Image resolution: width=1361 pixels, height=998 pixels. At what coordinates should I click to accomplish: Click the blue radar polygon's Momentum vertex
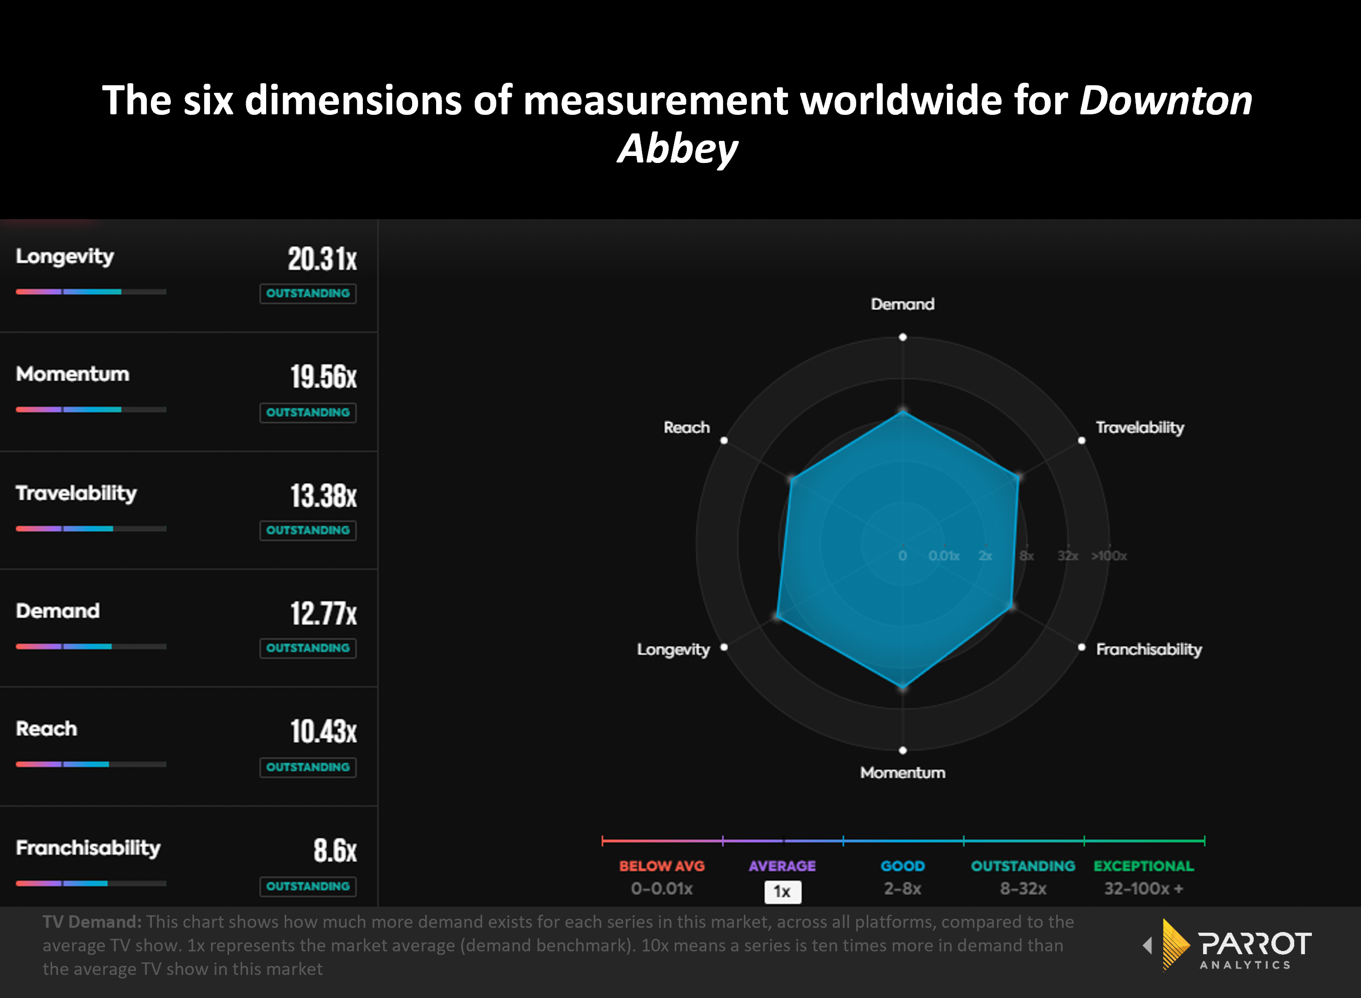coord(903,687)
